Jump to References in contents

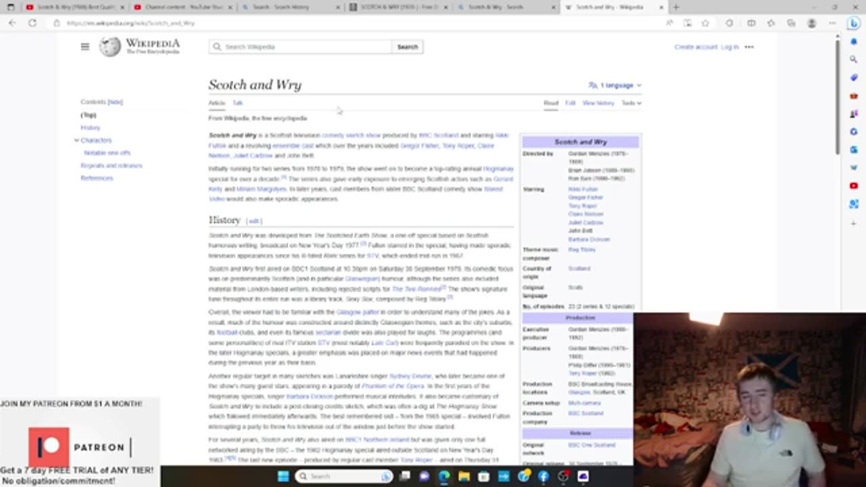(97, 178)
